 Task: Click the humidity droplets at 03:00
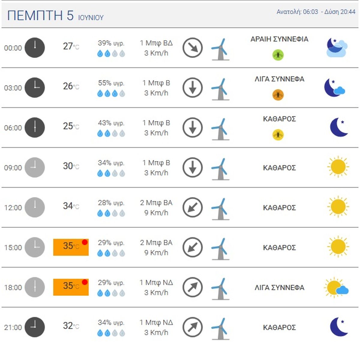pyautogui.click(x=111, y=94)
